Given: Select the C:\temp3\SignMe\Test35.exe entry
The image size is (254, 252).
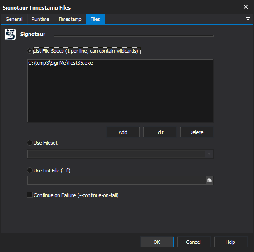Looking at the screenshot, I should point(60,63).
